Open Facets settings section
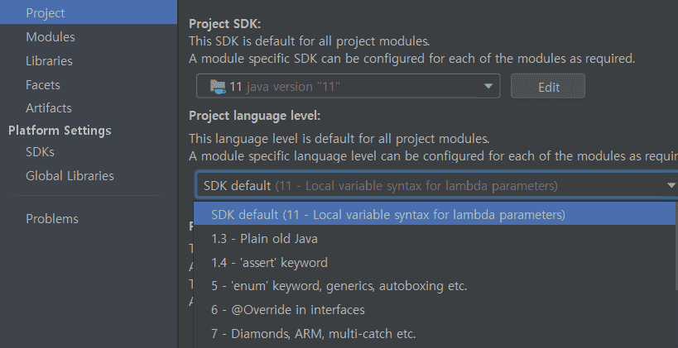The width and height of the screenshot is (678, 348). [43, 84]
